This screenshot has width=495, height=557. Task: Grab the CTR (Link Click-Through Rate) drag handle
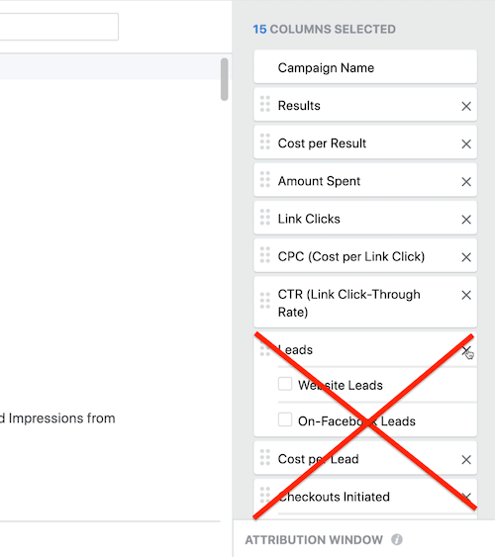tap(265, 301)
